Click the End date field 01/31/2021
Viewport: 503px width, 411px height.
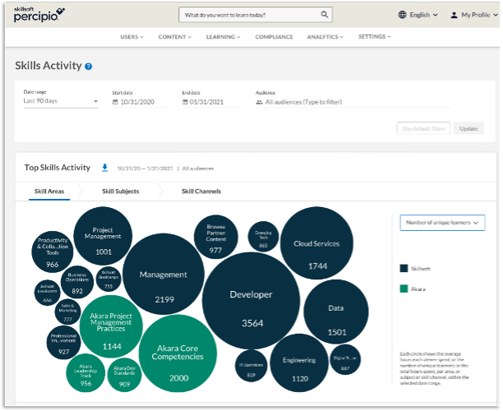(211, 102)
